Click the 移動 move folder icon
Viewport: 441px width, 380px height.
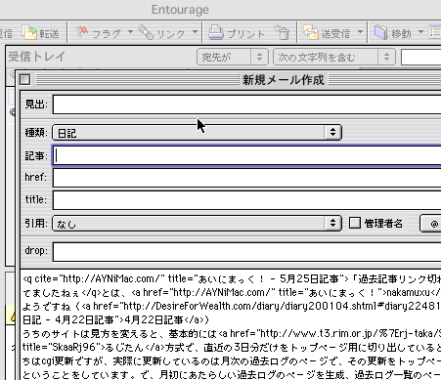pos(381,32)
